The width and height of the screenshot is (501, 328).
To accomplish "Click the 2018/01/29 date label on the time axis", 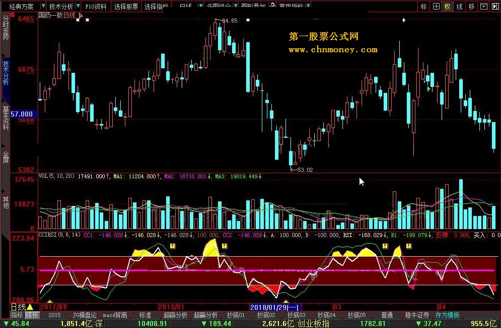I will (275, 307).
